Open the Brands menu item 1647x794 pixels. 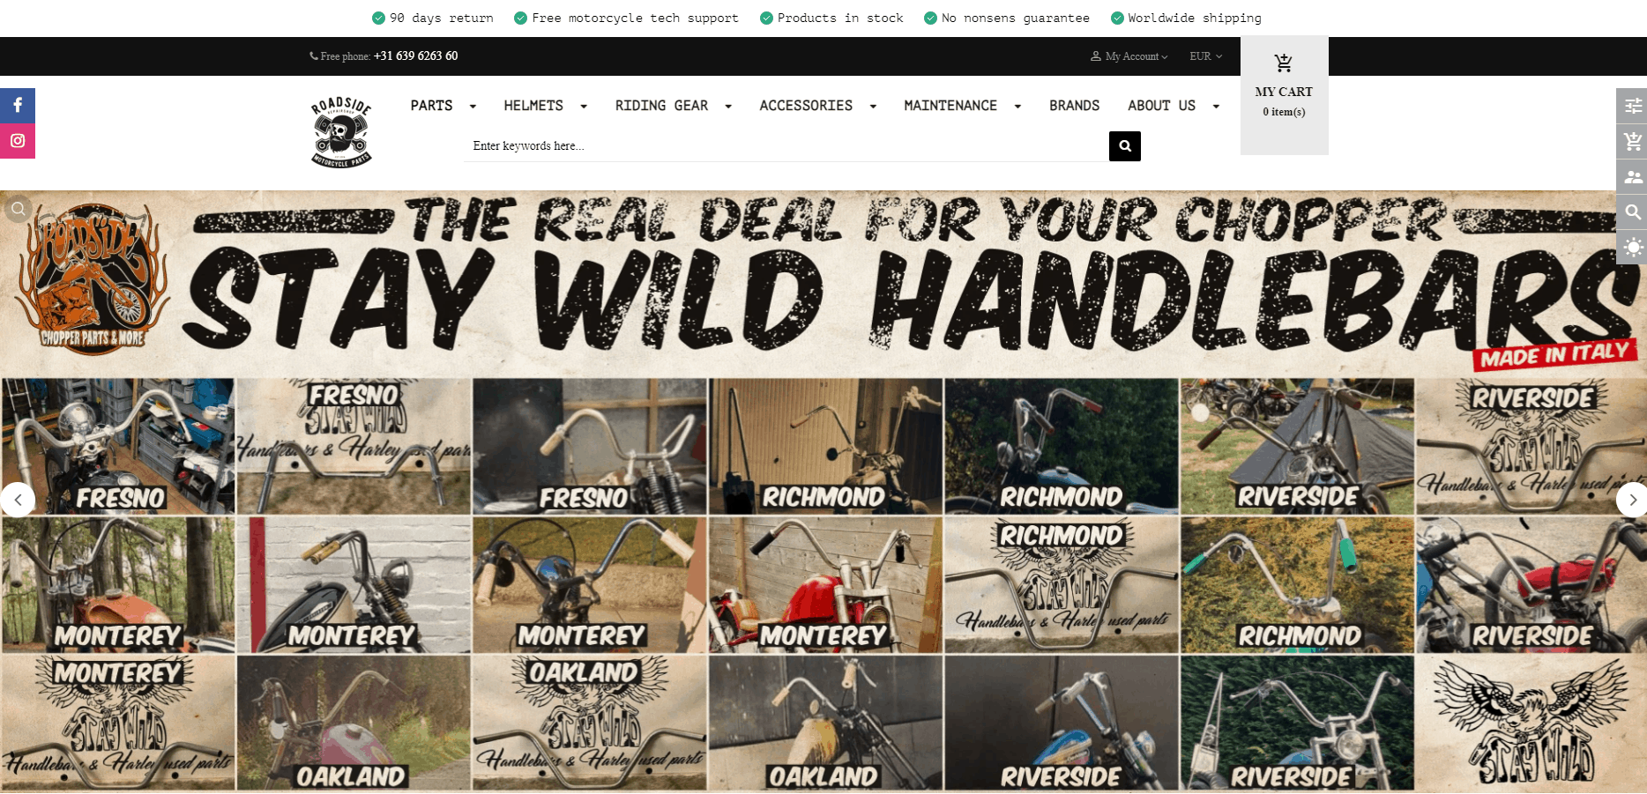(1074, 106)
